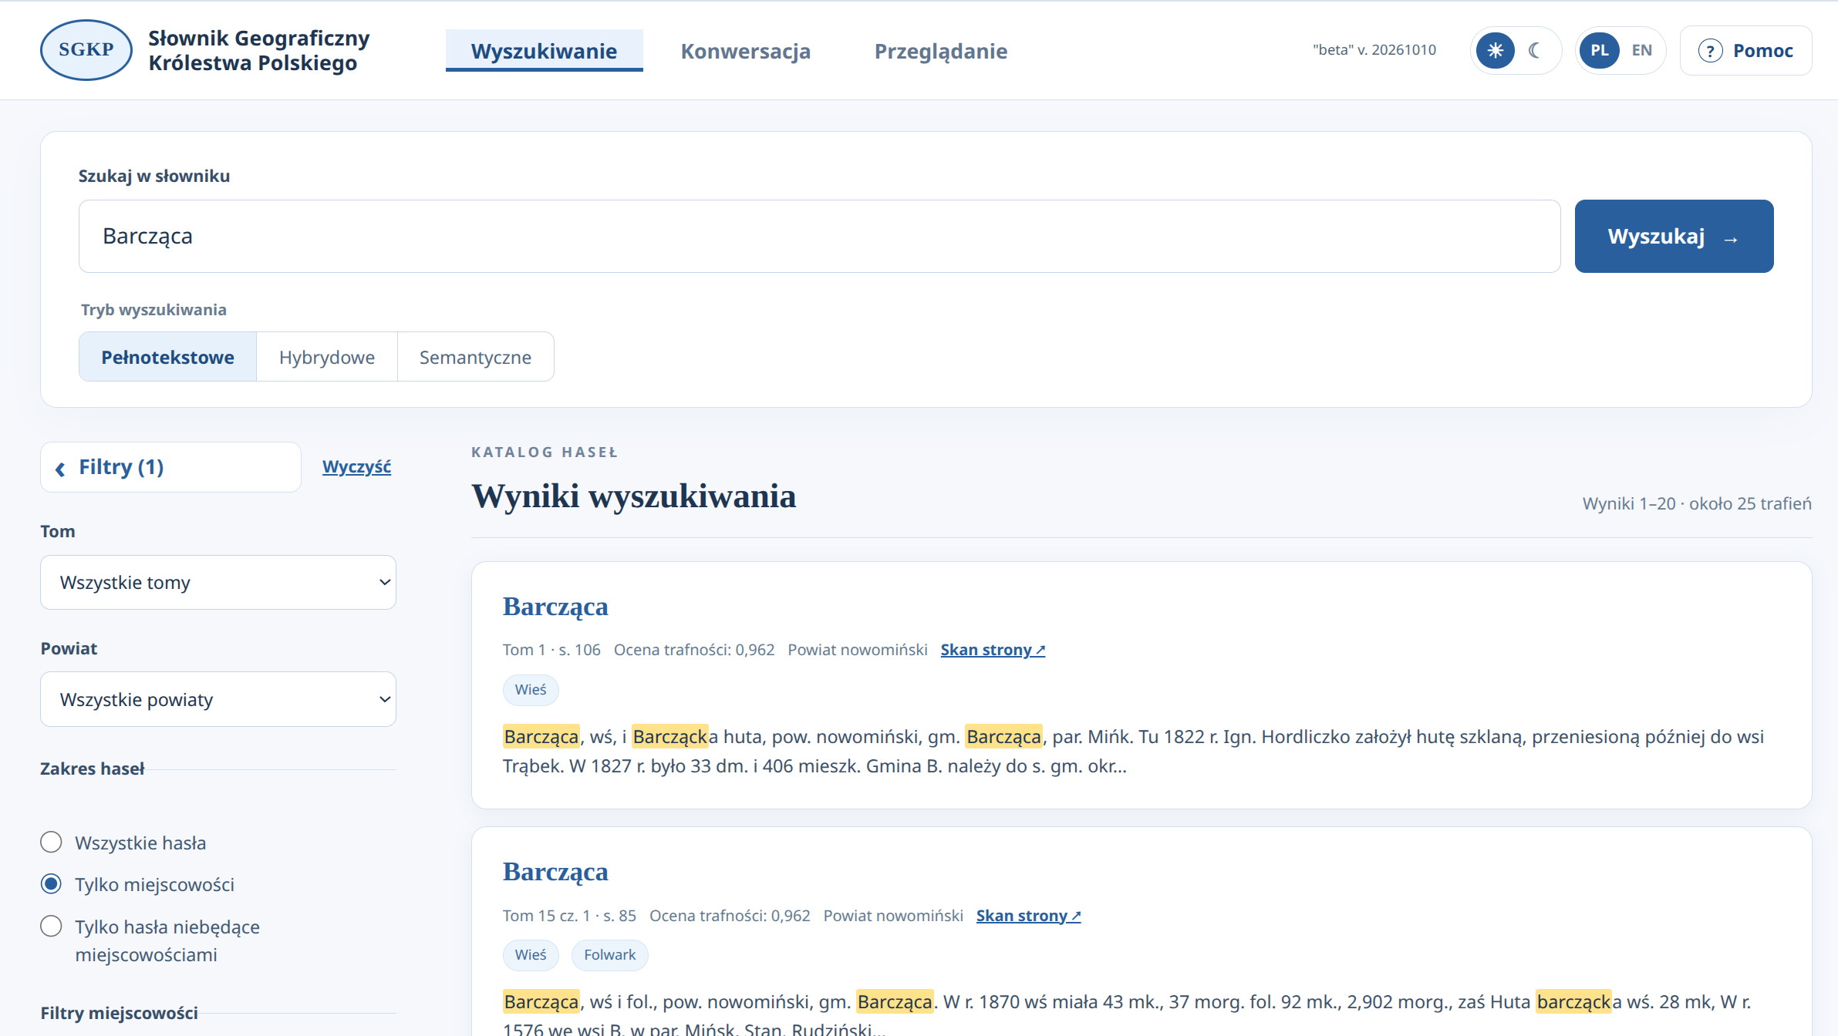Choose Hybrydowe search mode
Screen dimensions: 1838x1036
[x=327, y=357]
